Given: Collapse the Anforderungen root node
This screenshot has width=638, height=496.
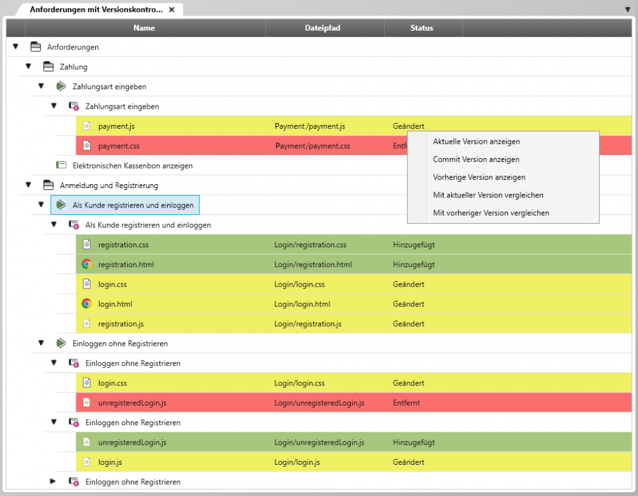Looking at the screenshot, I should click(16, 47).
